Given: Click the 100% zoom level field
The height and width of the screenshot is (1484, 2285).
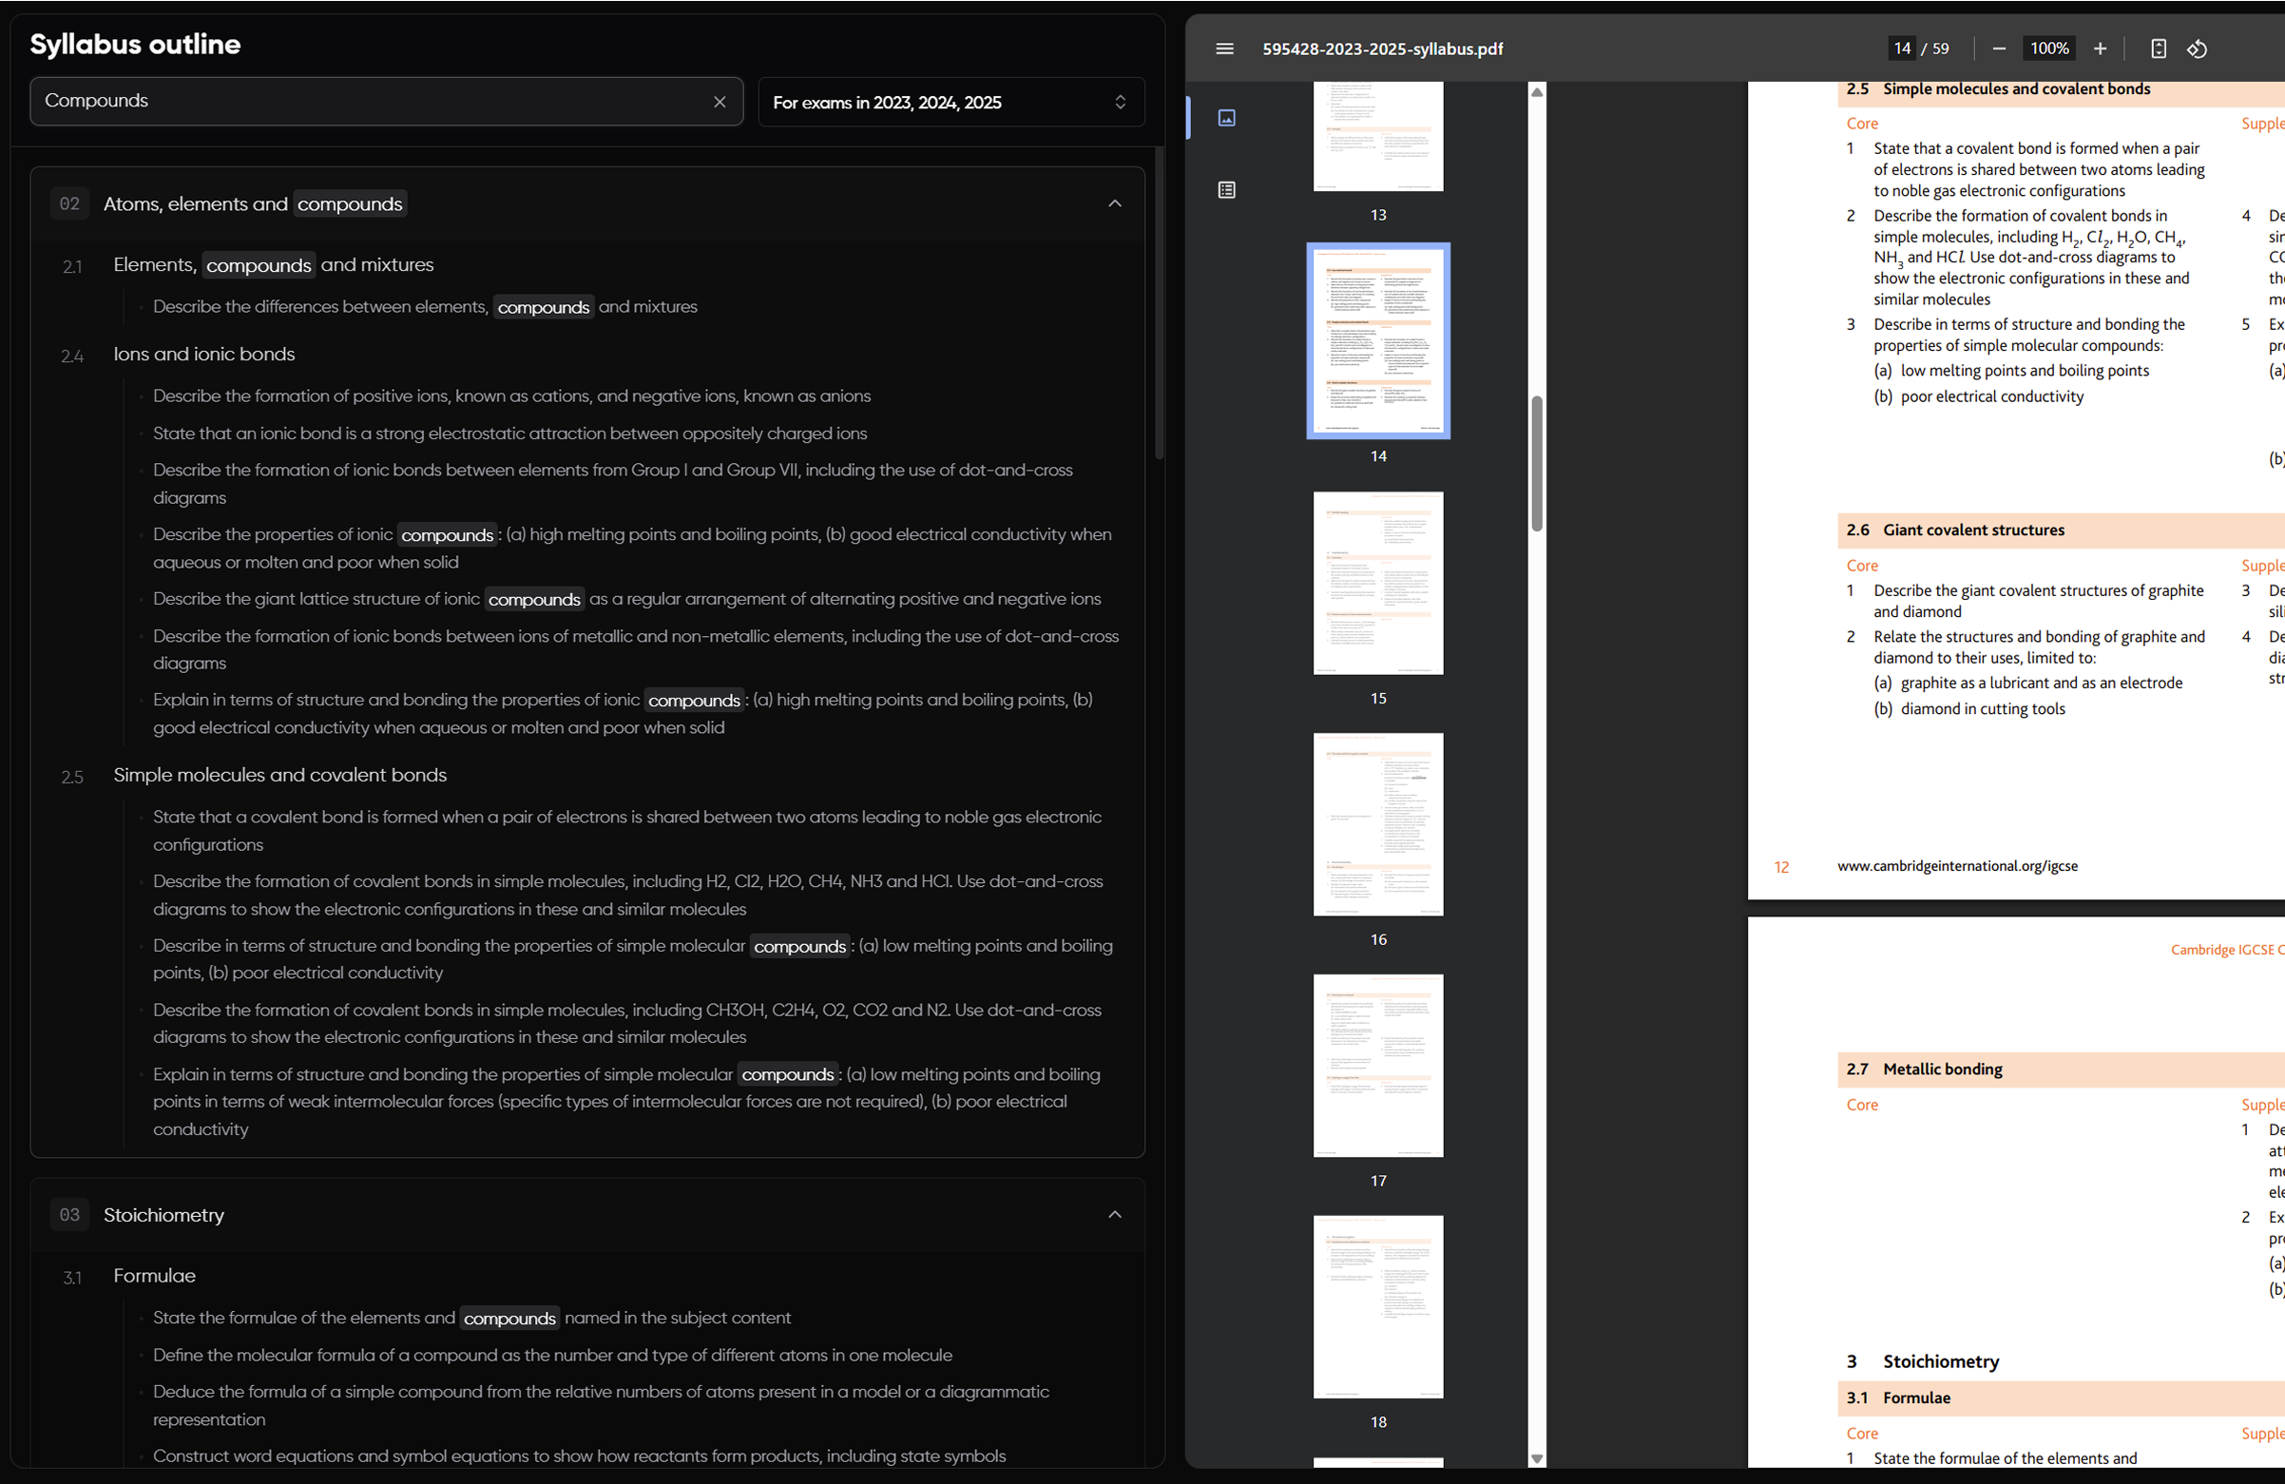Looking at the screenshot, I should pos(2049,49).
